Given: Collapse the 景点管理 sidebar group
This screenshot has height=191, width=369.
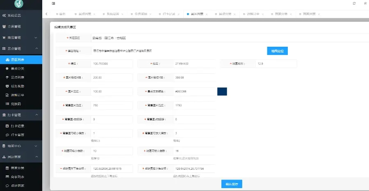Looking at the screenshot, I should [21, 48].
